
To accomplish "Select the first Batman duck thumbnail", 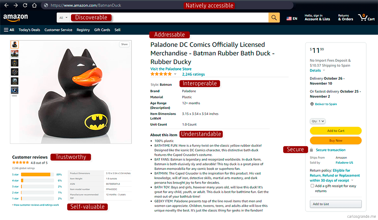I will [x=14, y=44].
